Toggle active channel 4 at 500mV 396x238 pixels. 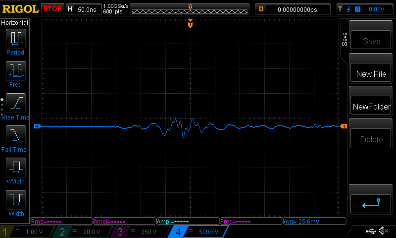point(198,232)
